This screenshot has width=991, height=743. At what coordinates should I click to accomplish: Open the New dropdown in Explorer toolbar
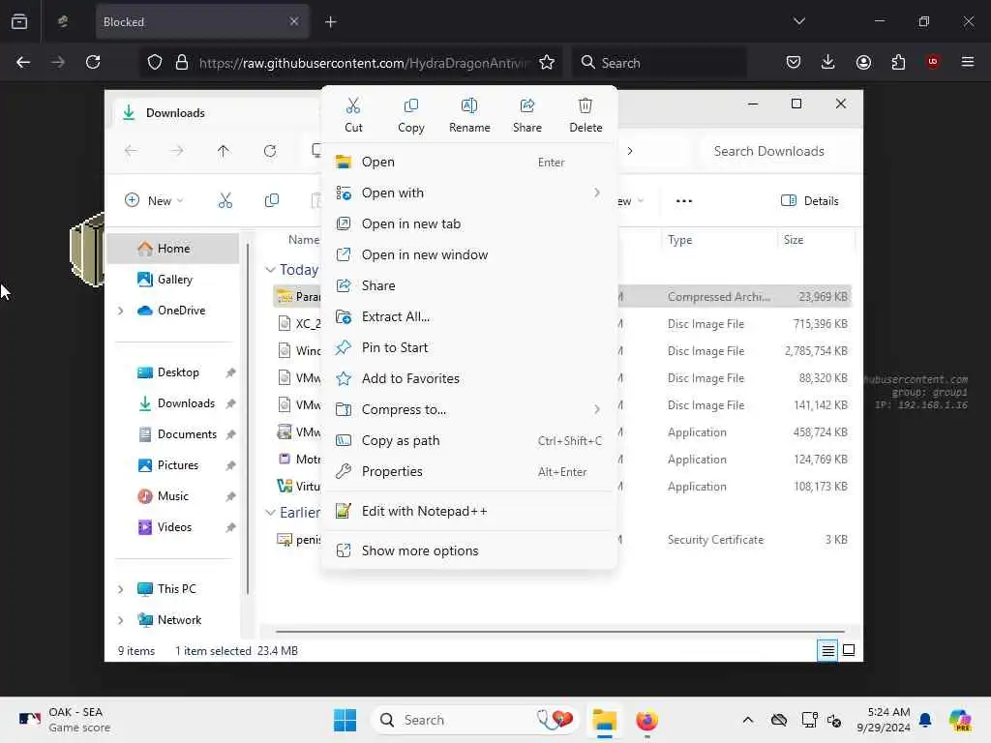pos(154,201)
